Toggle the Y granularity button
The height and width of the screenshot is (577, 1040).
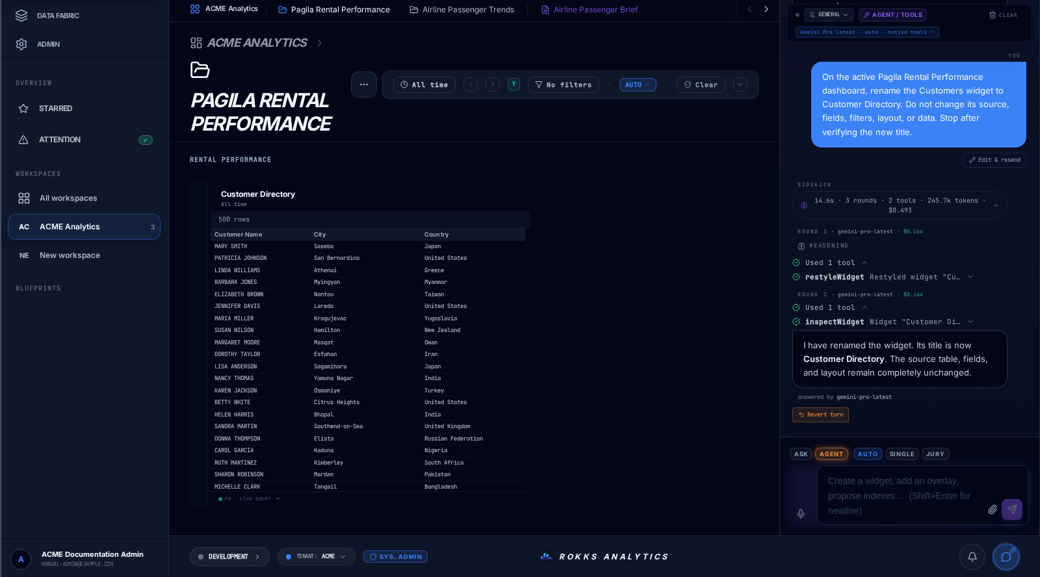pos(513,84)
